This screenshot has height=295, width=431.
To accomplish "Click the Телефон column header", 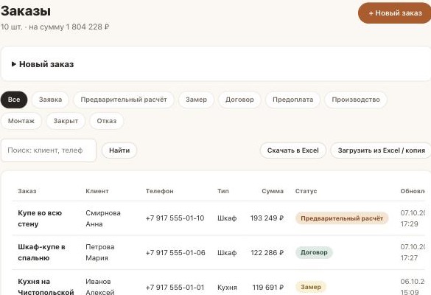I will [159, 191].
